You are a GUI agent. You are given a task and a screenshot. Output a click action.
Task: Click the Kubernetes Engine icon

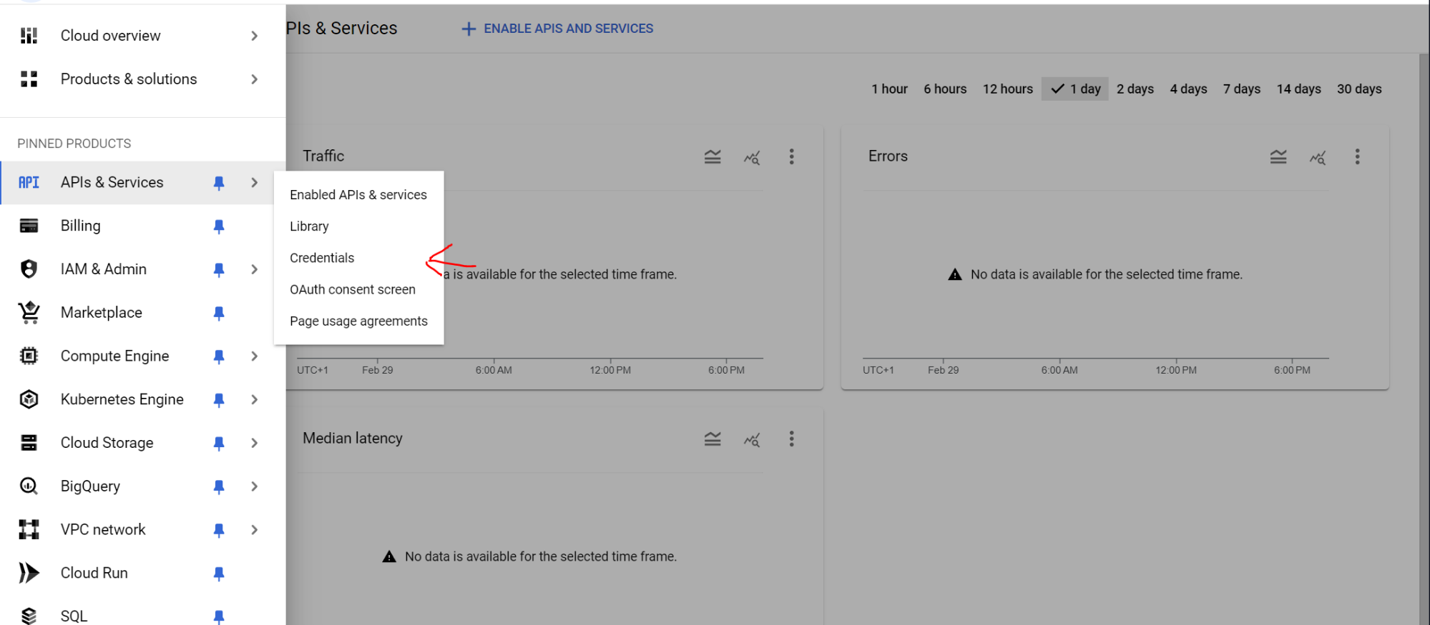(29, 399)
